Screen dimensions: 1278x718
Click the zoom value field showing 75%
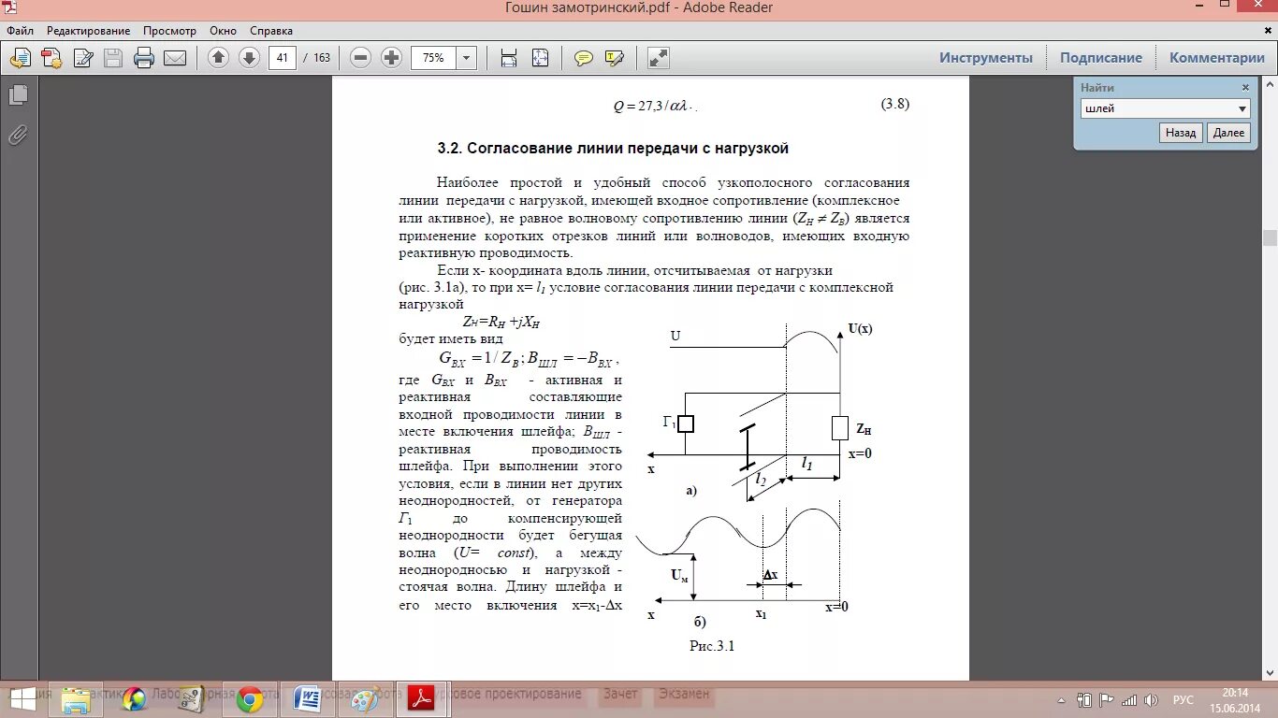tap(433, 58)
